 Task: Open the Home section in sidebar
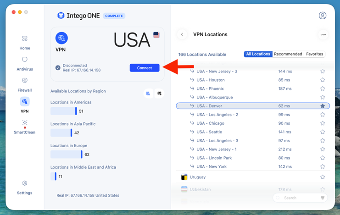25,43
